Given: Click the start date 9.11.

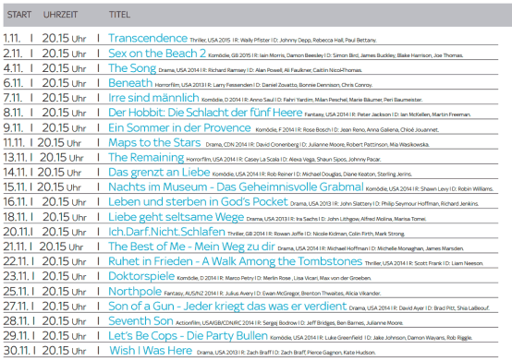Looking at the screenshot, I should (13, 127).
